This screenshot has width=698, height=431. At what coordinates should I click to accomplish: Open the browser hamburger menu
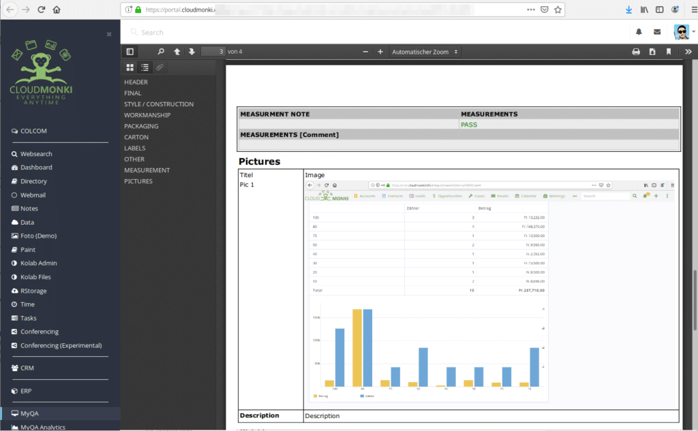click(693, 10)
